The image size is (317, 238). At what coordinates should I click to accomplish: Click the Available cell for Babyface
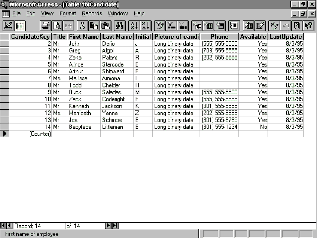[253, 127]
